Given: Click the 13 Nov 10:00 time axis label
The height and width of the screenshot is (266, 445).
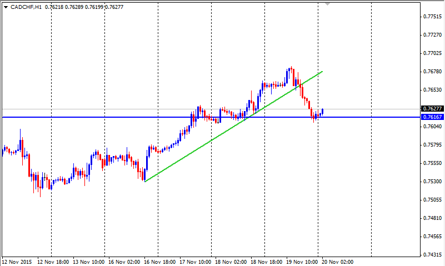Looking at the screenshot, I should click(x=89, y=262).
